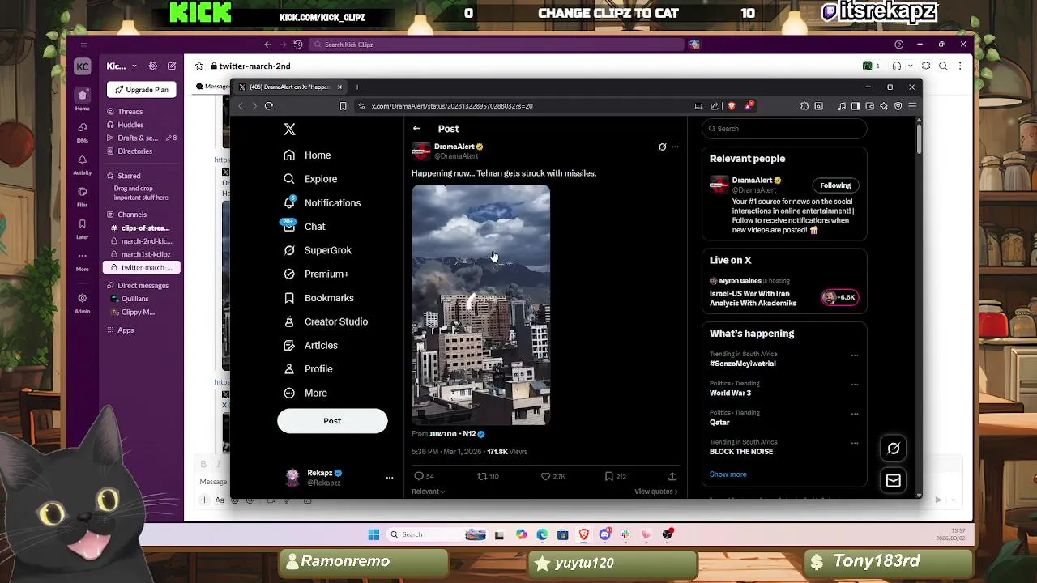1037x583 pixels.
Task: Open options for #SenzoMeyiwatrial trend
Action: [x=854, y=355]
